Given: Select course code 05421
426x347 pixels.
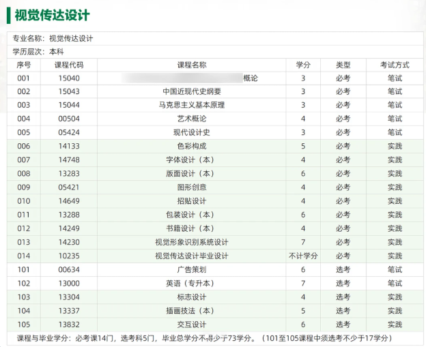Looking at the screenshot, I should pyautogui.click(x=69, y=187).
